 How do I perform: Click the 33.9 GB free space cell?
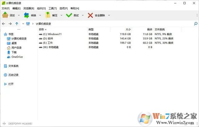(x=147, y=38)
